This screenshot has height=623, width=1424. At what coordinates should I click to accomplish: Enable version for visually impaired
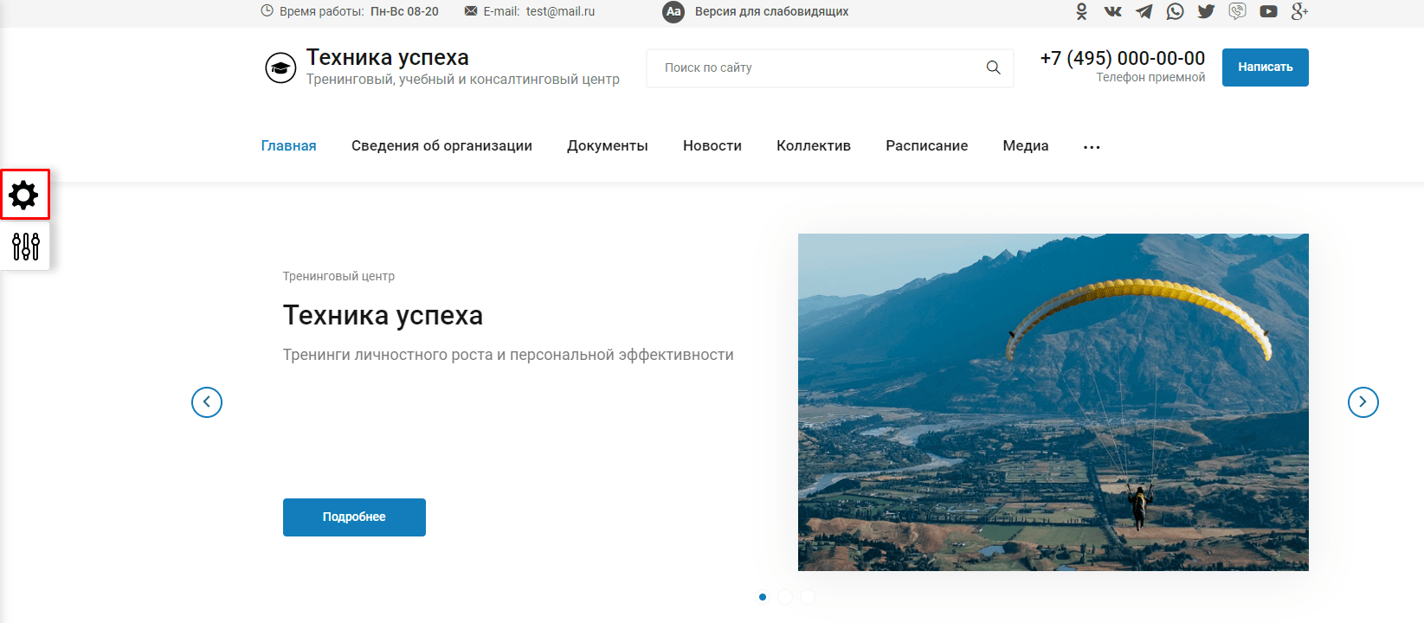click(x=755, y=11)
